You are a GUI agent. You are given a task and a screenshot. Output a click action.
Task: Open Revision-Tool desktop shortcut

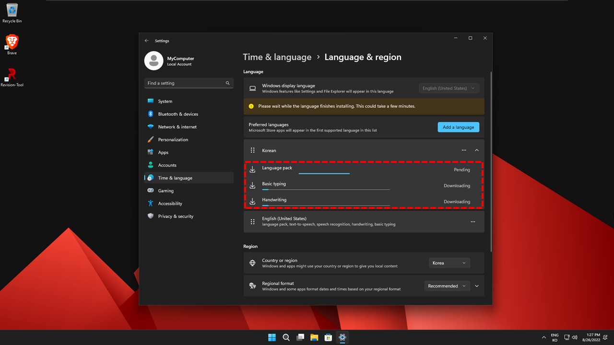(x=12, y=77)
